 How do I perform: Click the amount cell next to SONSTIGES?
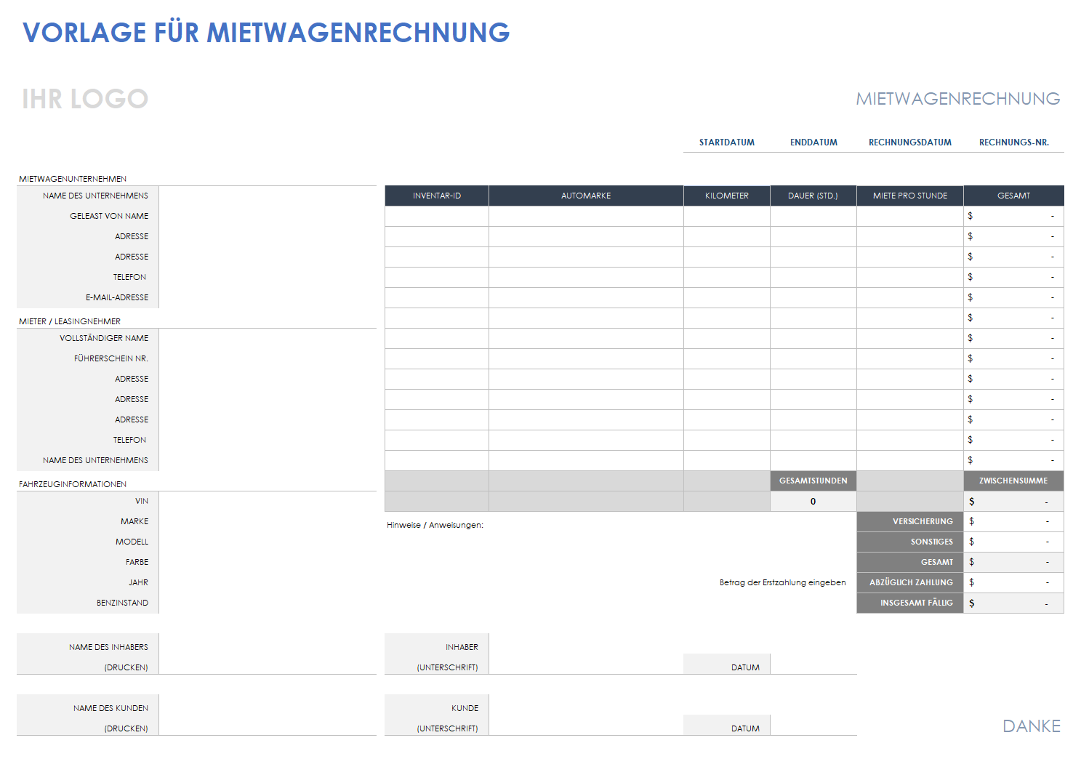tap(1014, 542)
